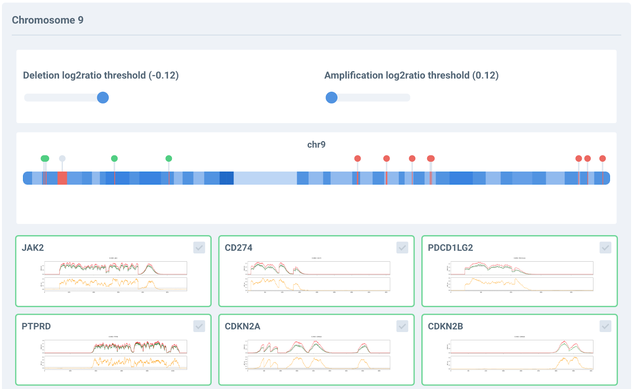Viewport: 633px width, 389px height.
Task: Click the JAK2 gene title
Action: pos(33,248)
